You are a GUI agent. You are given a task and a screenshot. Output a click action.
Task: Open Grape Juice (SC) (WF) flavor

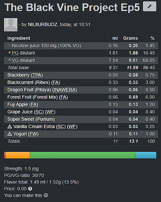point(32,112)
